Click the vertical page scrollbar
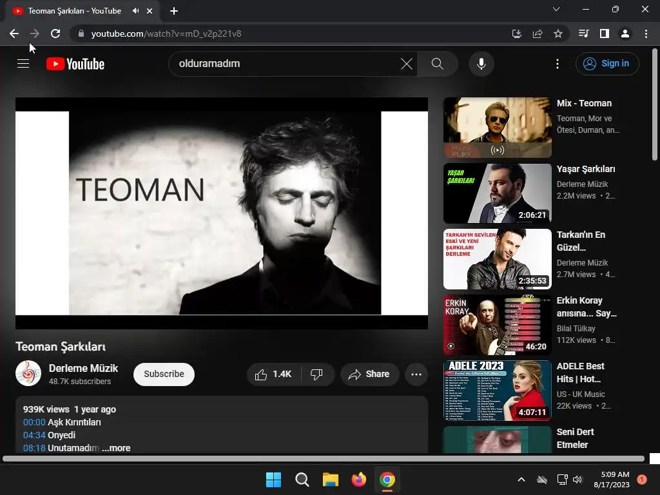The width and height of the screenshot is (660, 495). pos(655,105)
